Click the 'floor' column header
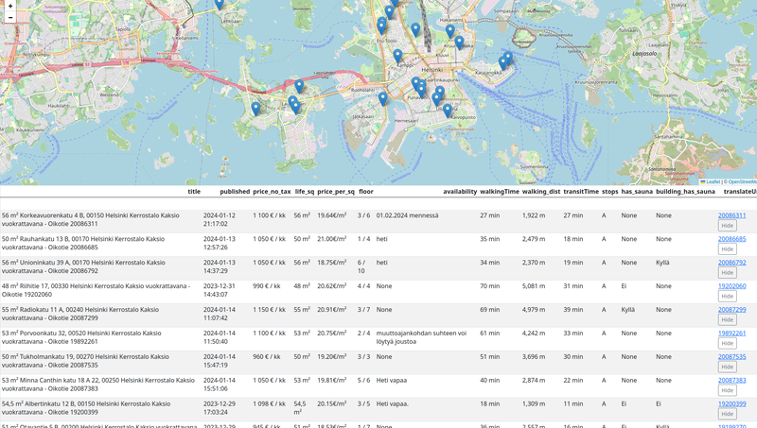The height and width of the screenshot is (428, 757). point(366,192)
